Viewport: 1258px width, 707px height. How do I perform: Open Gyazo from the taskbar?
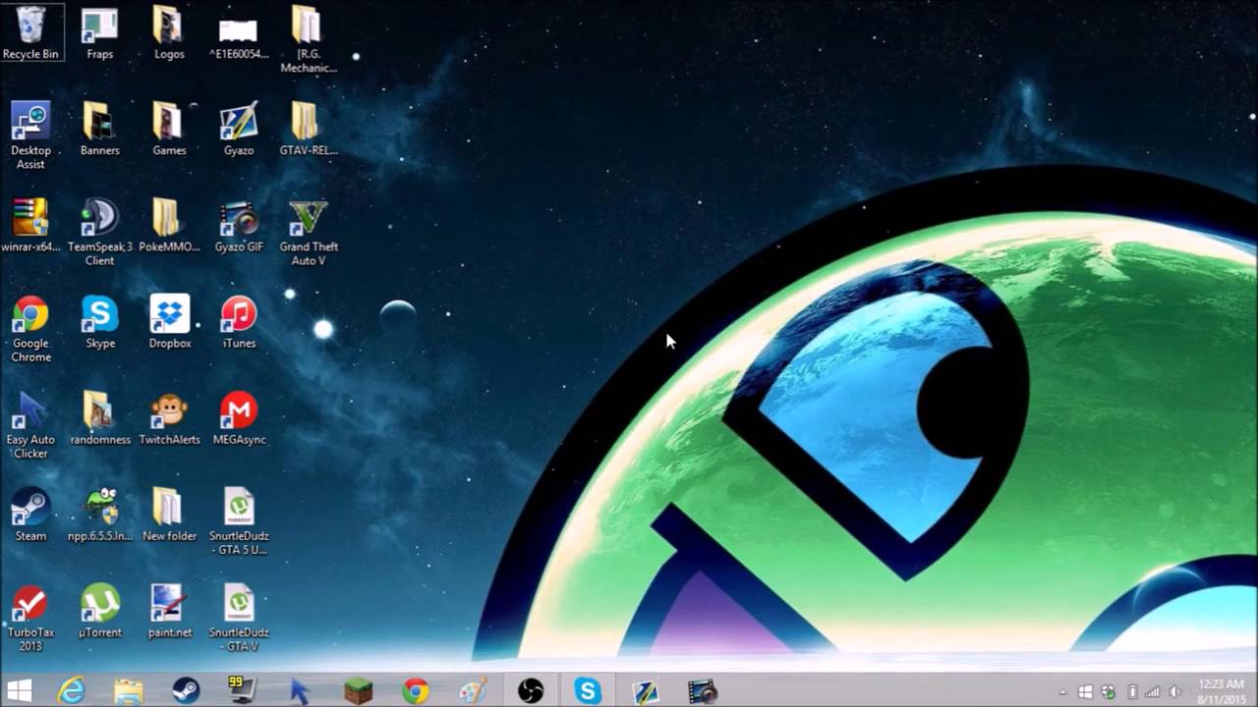[x=646, y=690]
